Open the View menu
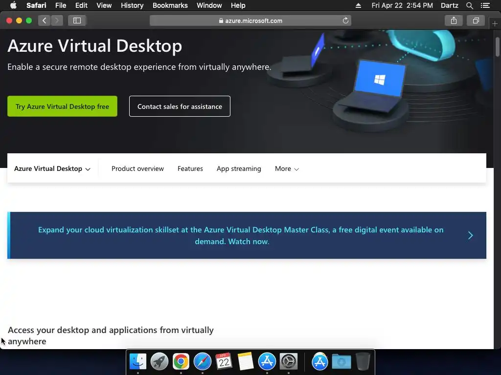Screen dimensions: 501x375 pyautogui.click(x=104, y=5)
